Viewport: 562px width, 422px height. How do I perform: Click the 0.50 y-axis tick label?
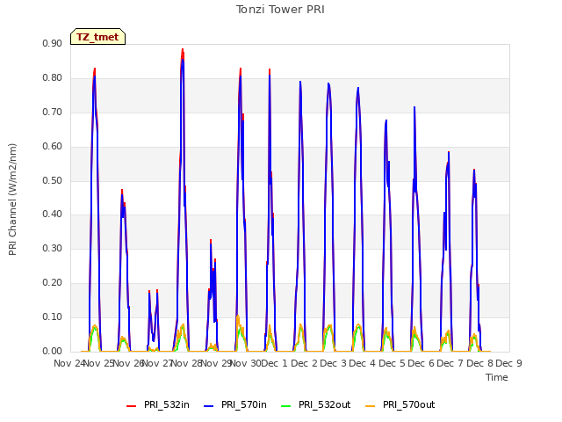click(x=53, y=180)
